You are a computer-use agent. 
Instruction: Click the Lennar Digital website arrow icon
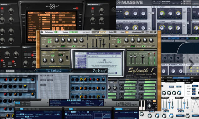pyautogui.click(x=116, y=73)
